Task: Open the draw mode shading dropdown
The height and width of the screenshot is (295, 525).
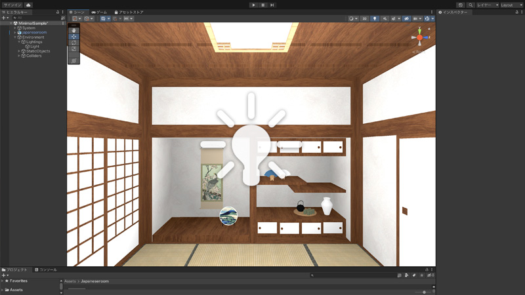Action: (x=353, y=19)
